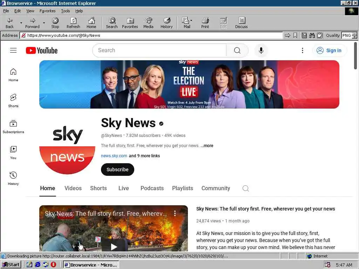Screen dimensions: 359x269
Task: Click the Sky News channel avatar
Action: (67, 146)
